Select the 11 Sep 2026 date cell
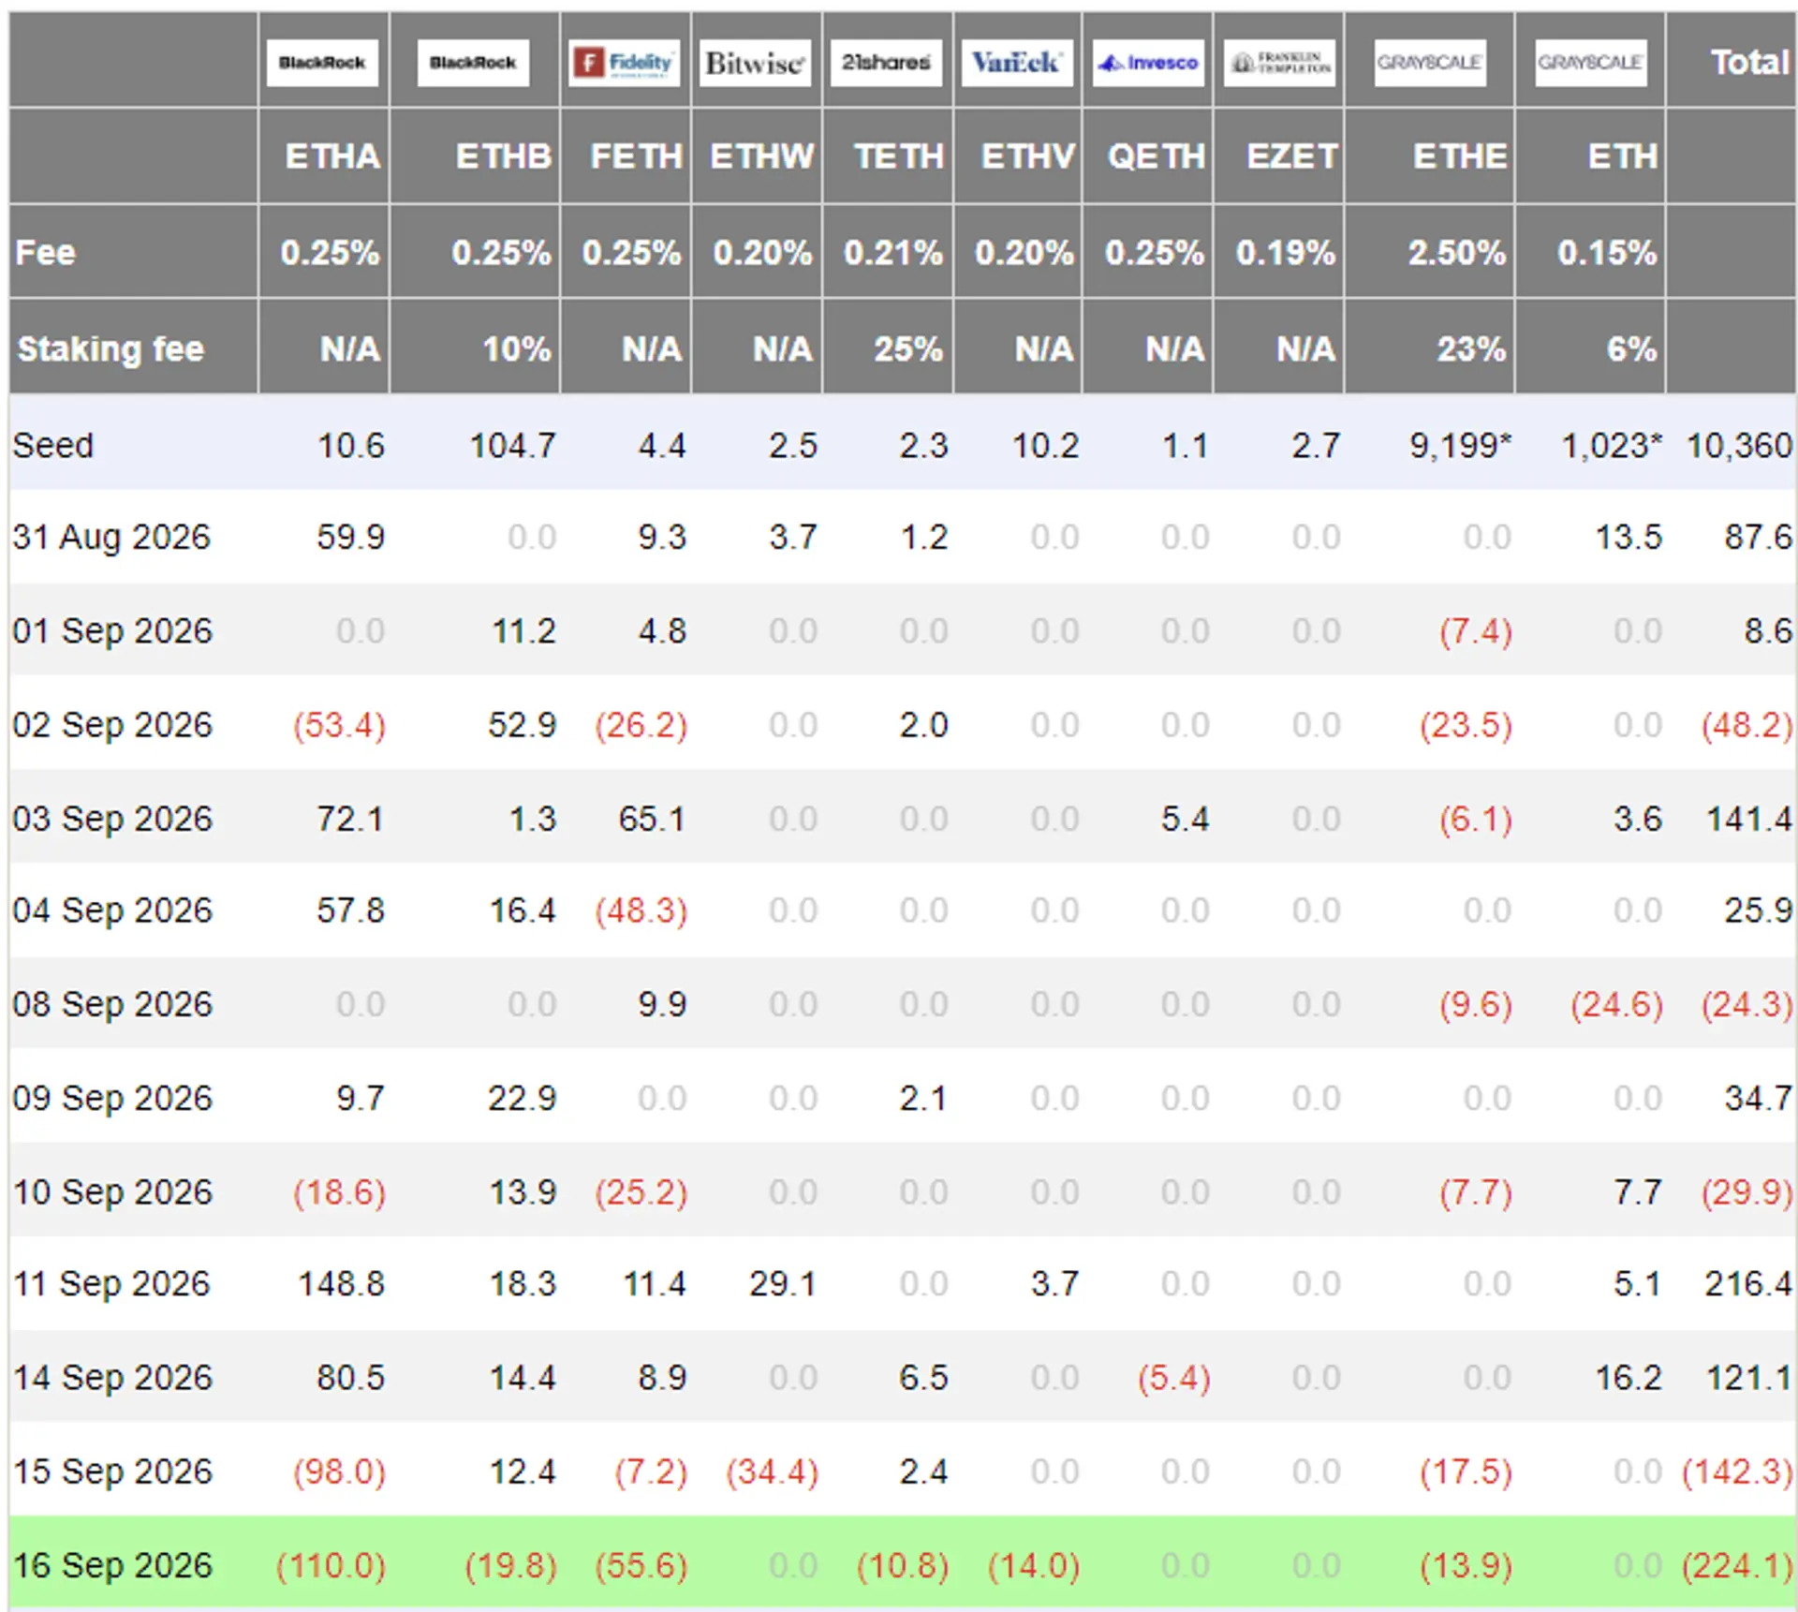Image resolution: width=1798 pixels, height=1612 pixels. point(111,1283)
